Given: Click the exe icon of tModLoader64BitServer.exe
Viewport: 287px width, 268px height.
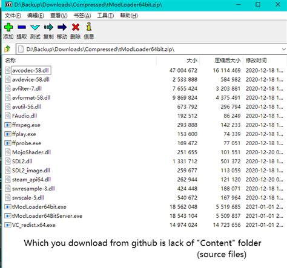Looking at the screenshot, I should (x=8, y=216).
